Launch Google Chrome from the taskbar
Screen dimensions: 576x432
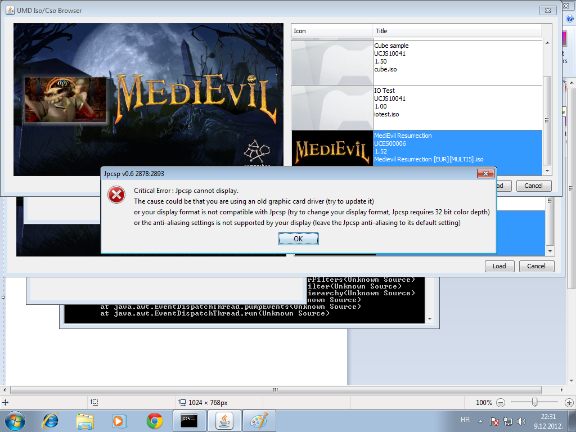click(x=154, y=420)
